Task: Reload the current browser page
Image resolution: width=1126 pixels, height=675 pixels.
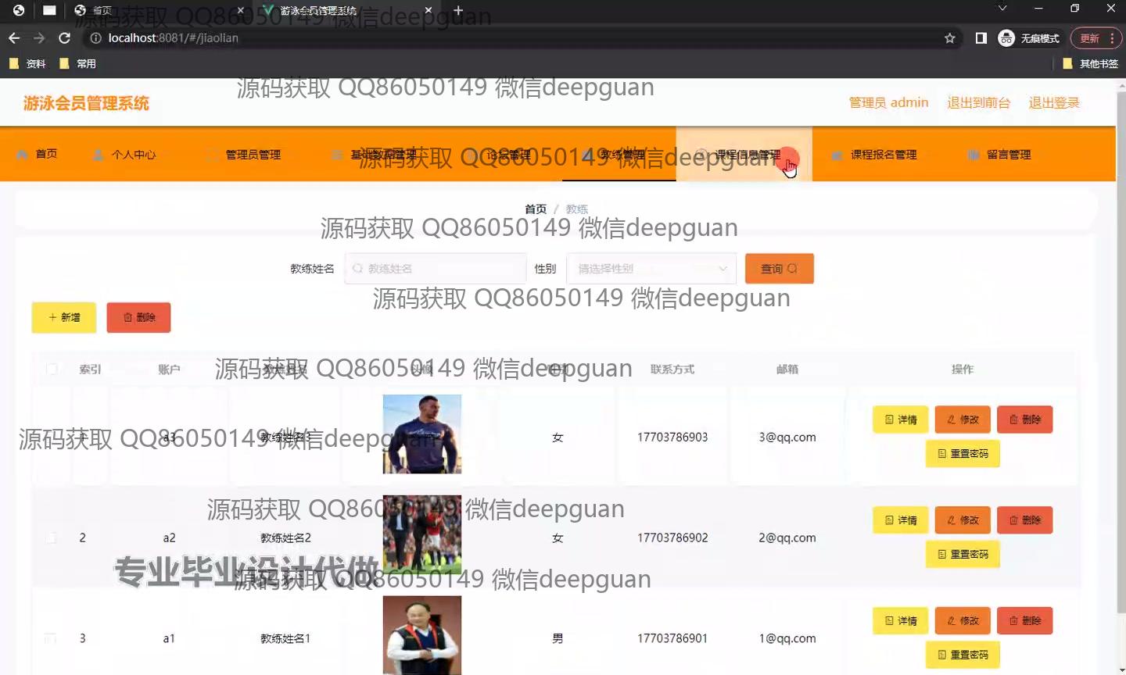Action: [65, 38]
